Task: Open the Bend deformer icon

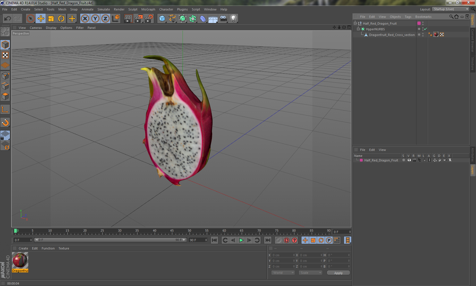Action: click(x=203, y=19)
